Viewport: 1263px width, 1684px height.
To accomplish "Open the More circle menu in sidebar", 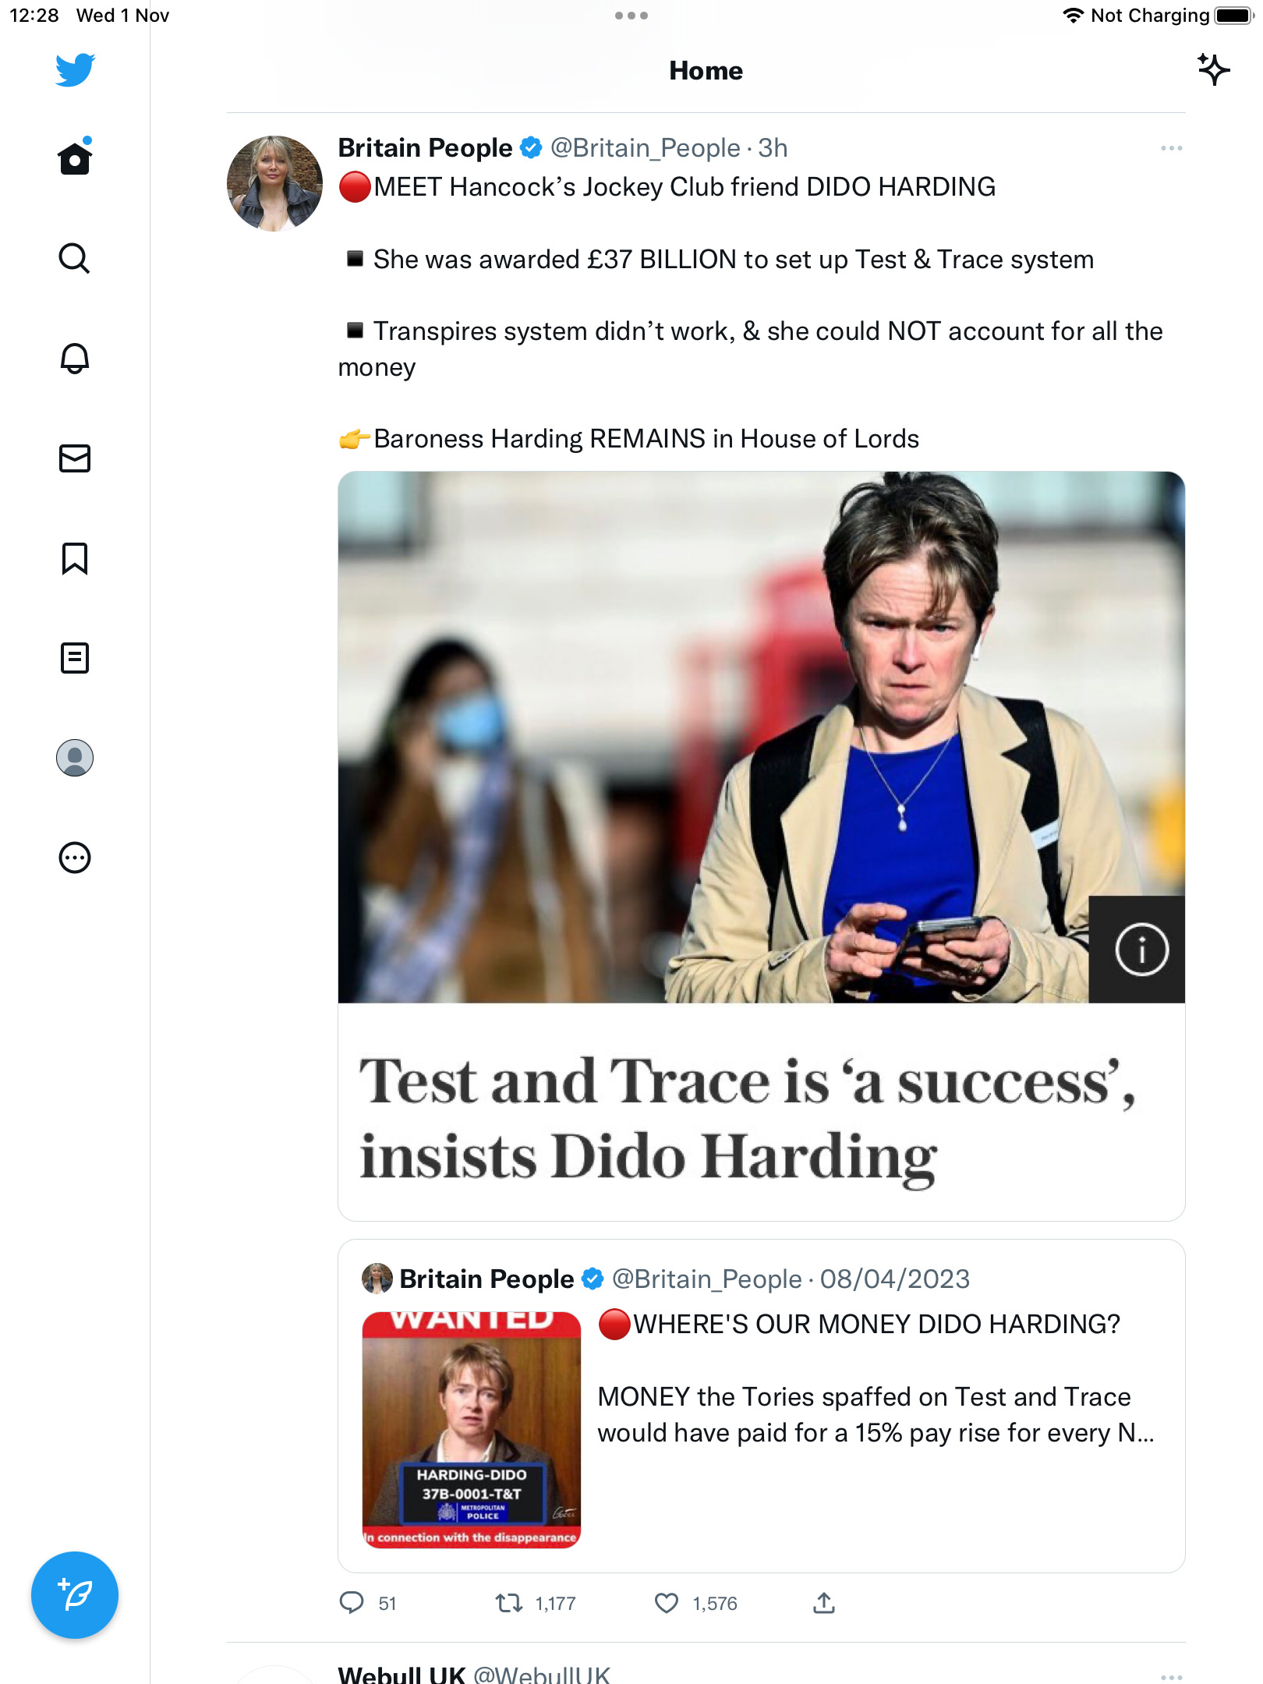I will pyautogui.click(x=75, y=858).
